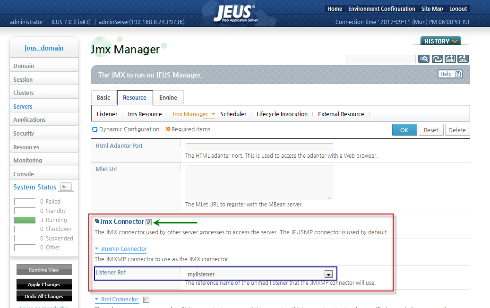The width and height of the screenshot is (490, 308).
Task: Toggle the Jmx Connector checkbox
Action: pos(148,222)
